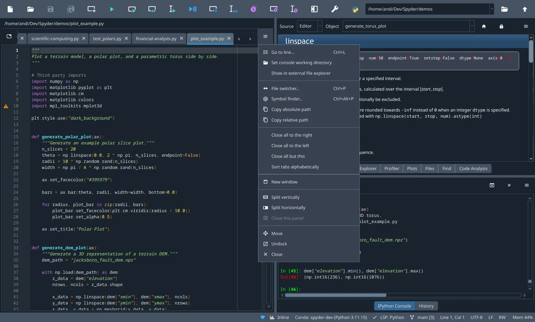Debug selection or current line icon

[x=233, y=9]
